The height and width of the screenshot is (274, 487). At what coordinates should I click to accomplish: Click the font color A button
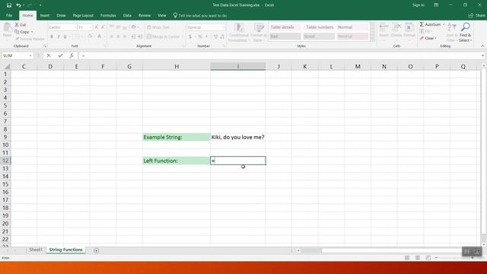coord(100,37)
